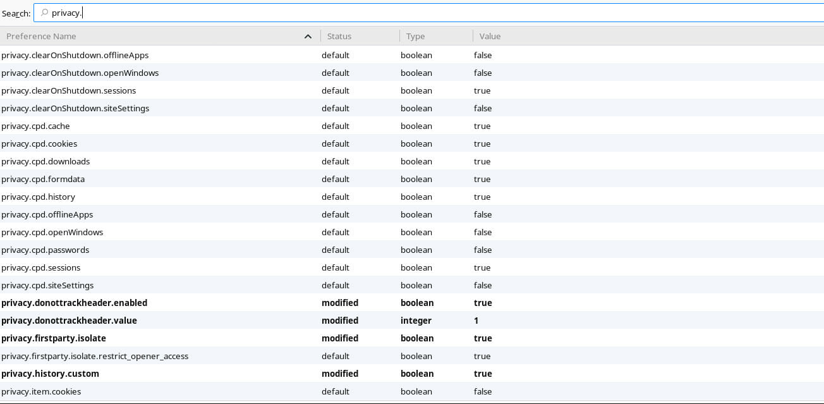Select privacy.cpd.cookies preference
The image size is (824, 404).
tap(39, 144)
